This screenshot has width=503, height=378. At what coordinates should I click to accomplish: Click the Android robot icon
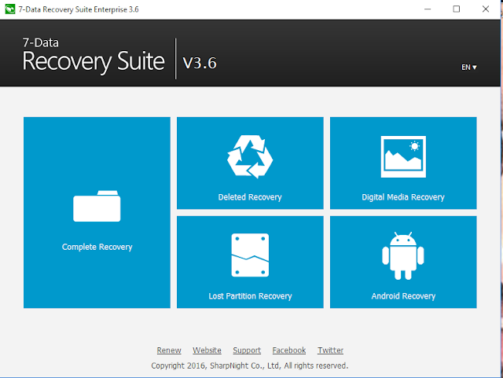pos(403,255)
